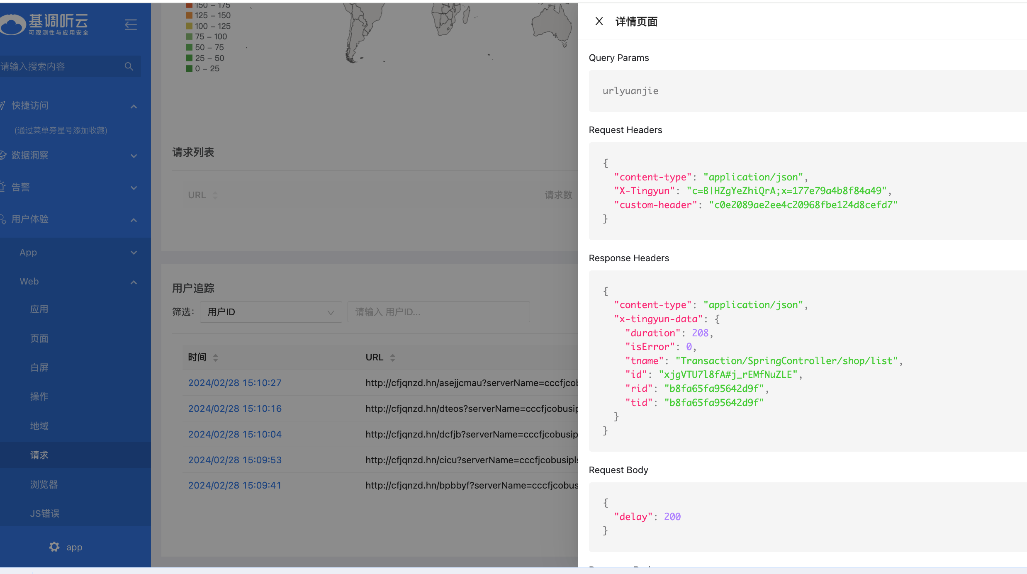Image resolution: width=1027 pixels, height=574 pixels.
Task: Close the 详情页面 side panel
Action: click(599, 21)
